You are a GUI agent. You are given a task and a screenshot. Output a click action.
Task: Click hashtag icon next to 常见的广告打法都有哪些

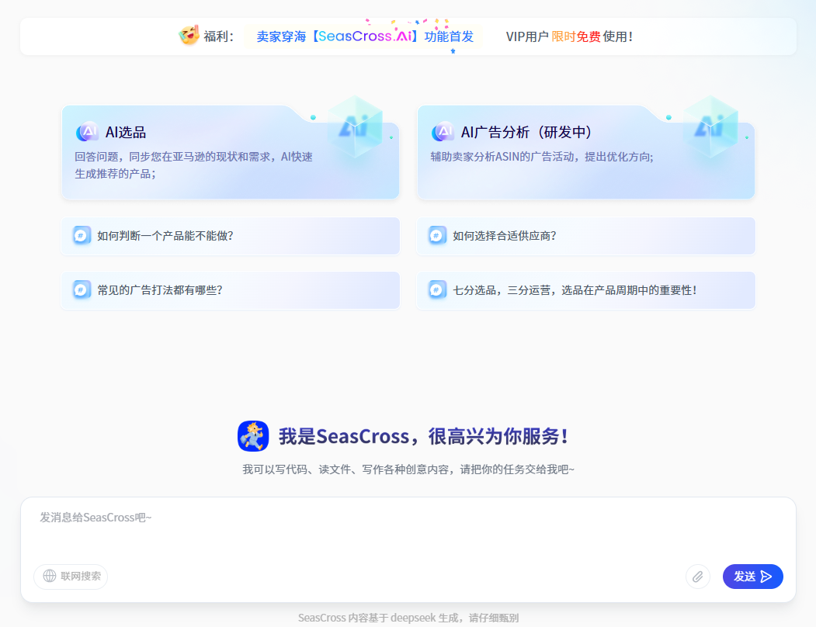click(x=82, y=289)
